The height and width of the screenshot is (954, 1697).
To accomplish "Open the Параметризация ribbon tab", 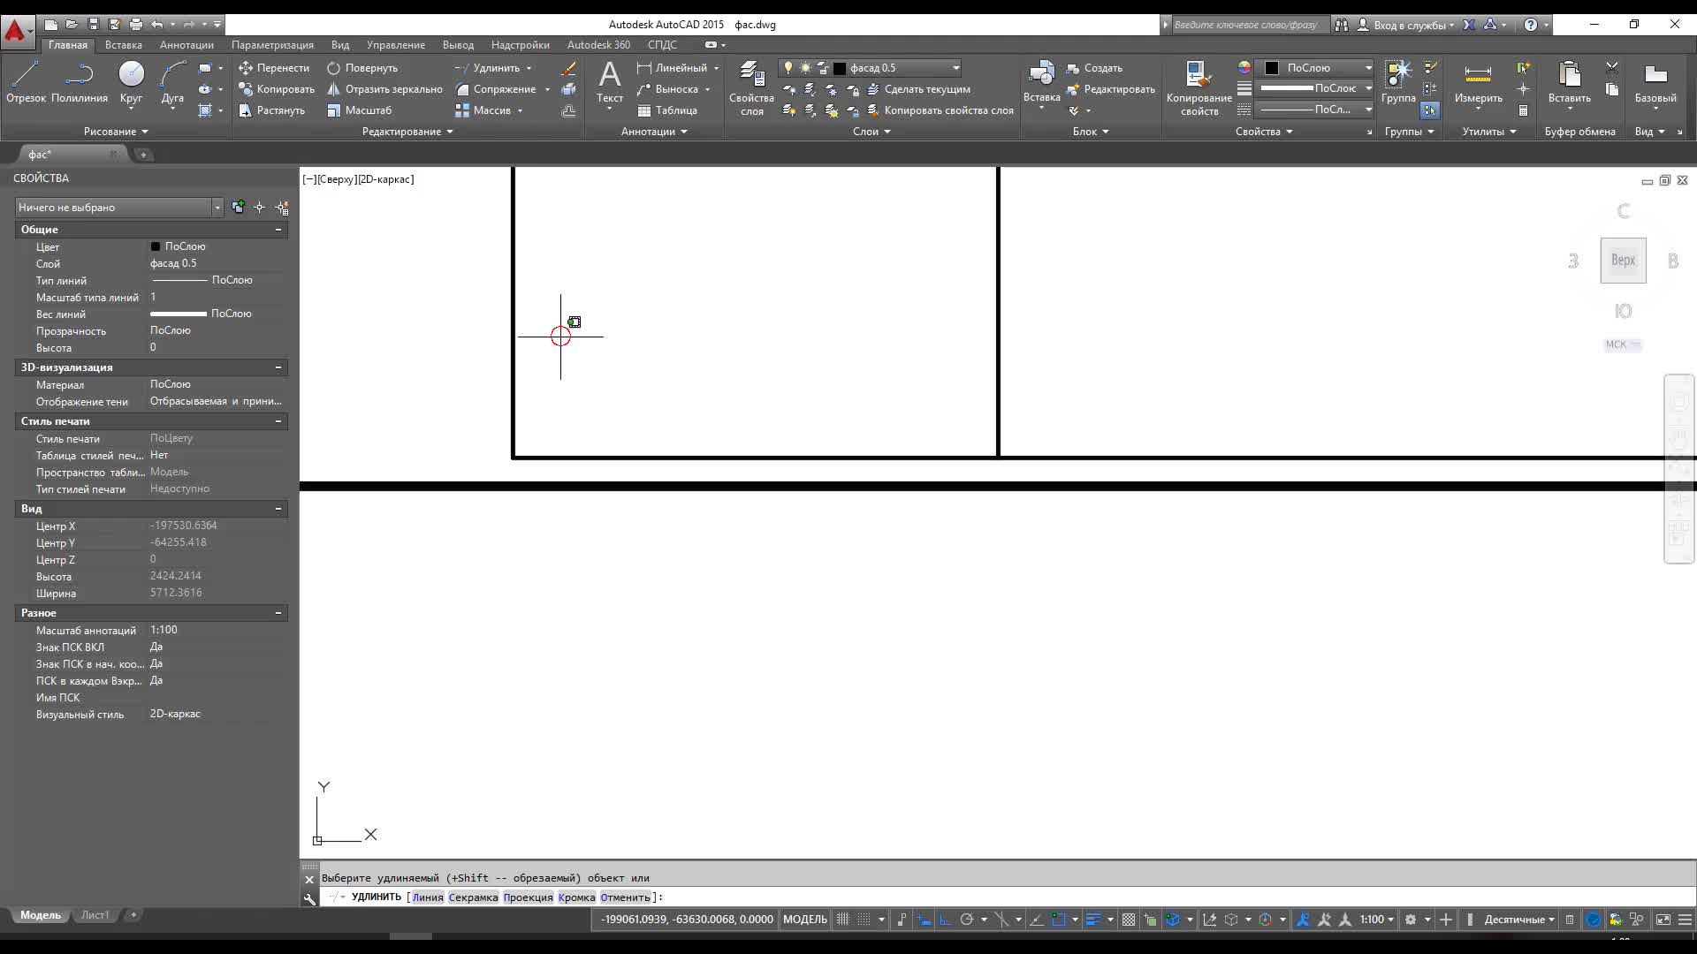I will point(272,45).
